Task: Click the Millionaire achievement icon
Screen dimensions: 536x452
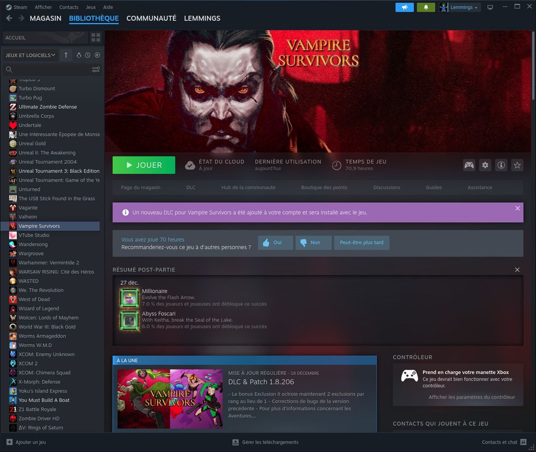Action: (129, 298)
